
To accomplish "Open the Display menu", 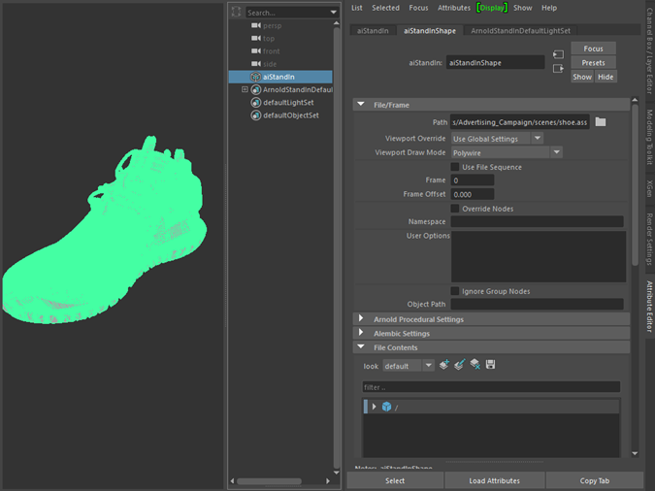I will (x=492, y=8).
